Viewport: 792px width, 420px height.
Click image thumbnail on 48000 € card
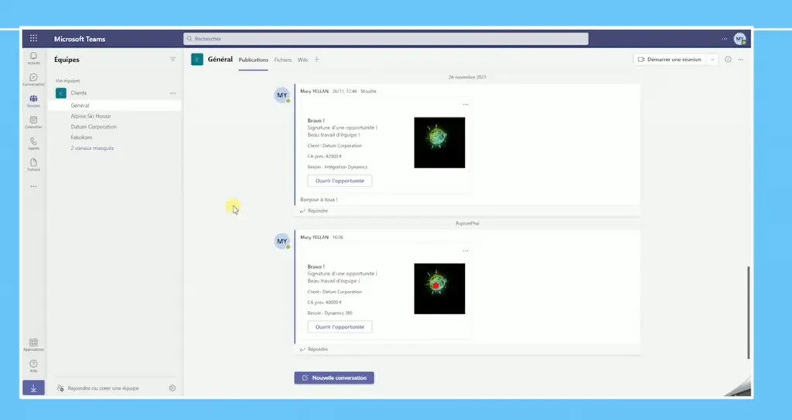[439, 289]
